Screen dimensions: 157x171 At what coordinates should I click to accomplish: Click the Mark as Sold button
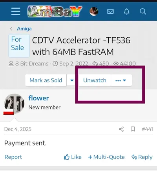point(46,80)
